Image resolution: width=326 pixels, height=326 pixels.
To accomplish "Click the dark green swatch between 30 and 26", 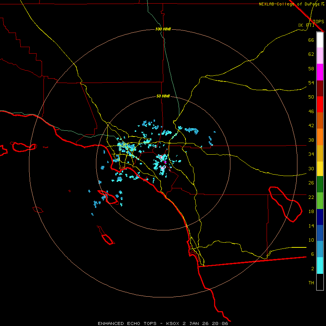I will pyautogui.click(x=320, y=184).
